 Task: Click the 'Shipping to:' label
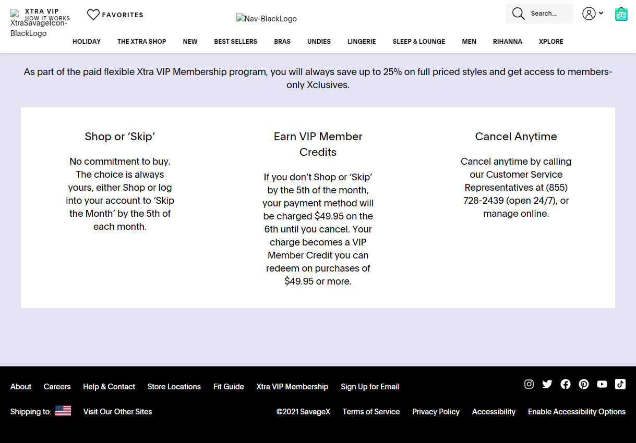coord(31,412)
